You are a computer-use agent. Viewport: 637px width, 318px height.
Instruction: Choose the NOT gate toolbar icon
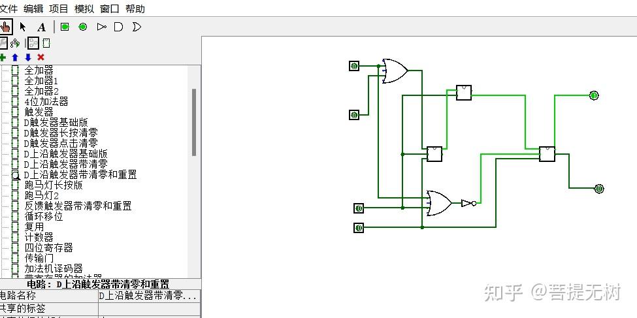(x=101, y=27)
